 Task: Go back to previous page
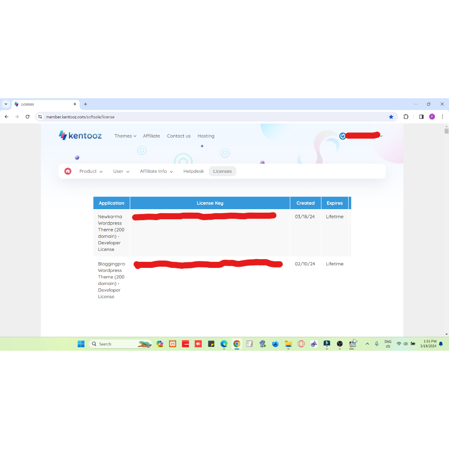point(7,117)
